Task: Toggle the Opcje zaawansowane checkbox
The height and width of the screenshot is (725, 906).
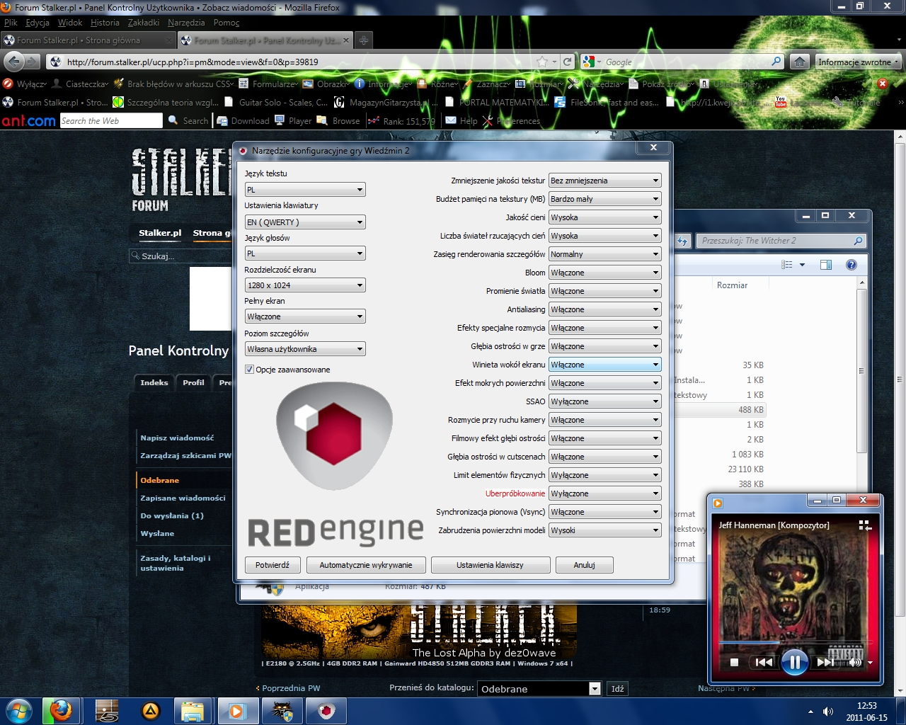Action: [249, 370]
